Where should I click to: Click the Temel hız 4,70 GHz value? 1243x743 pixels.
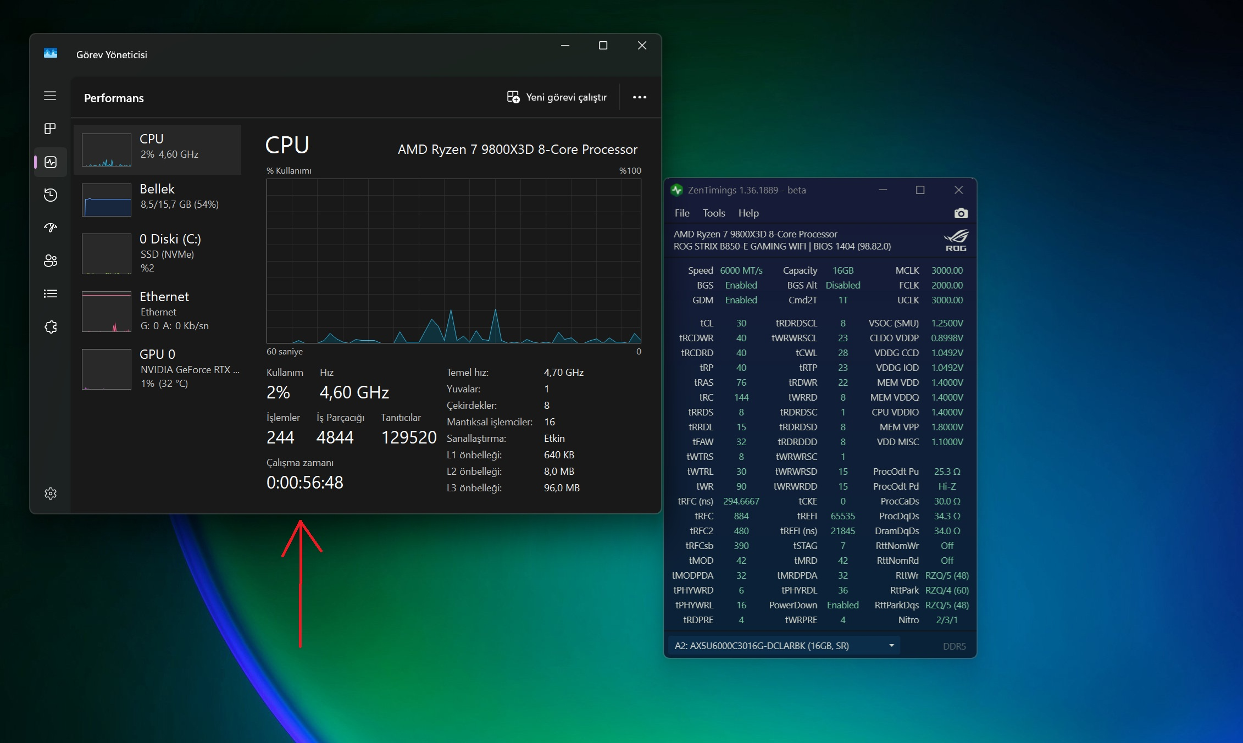click(x=564, y=372)
